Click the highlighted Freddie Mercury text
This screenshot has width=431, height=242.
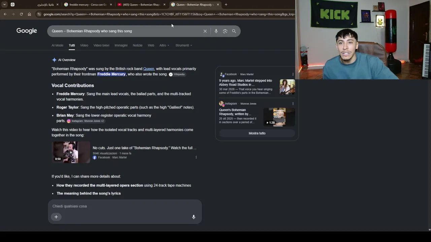coord(111,74)
